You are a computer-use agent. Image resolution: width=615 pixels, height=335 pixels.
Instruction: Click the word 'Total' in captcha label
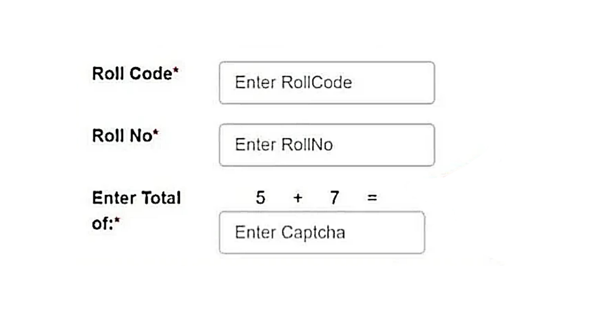tap(161, 198)
